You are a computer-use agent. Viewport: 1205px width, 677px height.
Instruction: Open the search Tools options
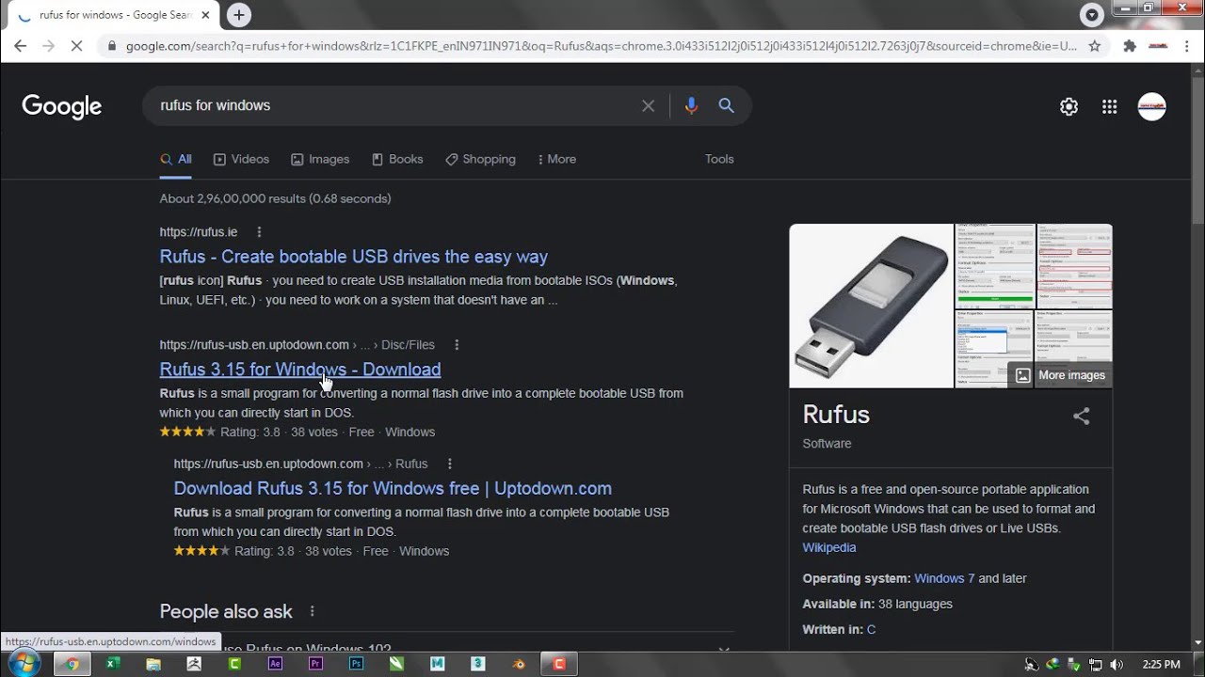(719, 159)
